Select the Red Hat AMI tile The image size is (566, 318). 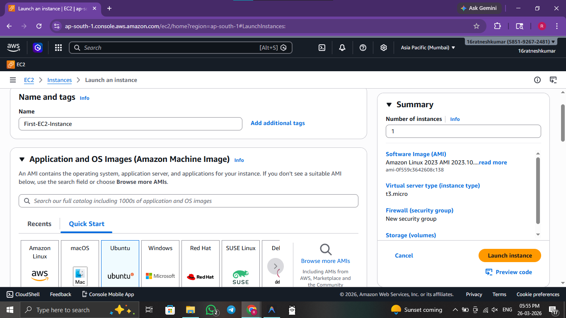[201, 263]
